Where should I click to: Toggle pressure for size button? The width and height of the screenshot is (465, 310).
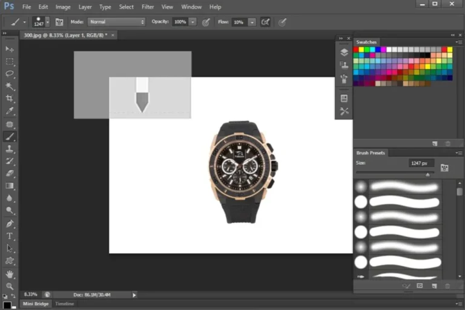tap(282, 22)
